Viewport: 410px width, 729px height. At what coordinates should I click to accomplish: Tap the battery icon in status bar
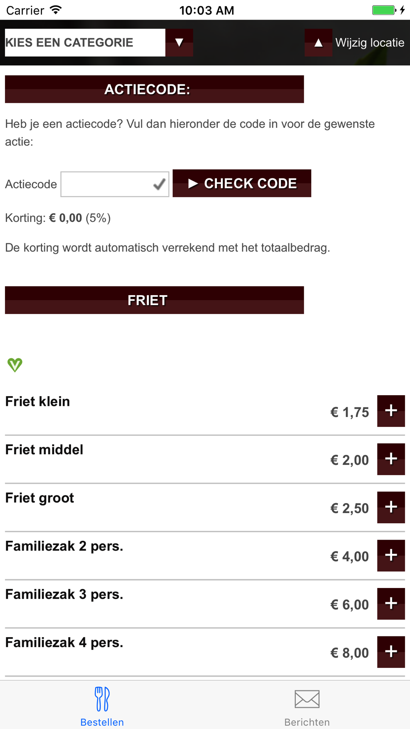(x=384, y=10)
